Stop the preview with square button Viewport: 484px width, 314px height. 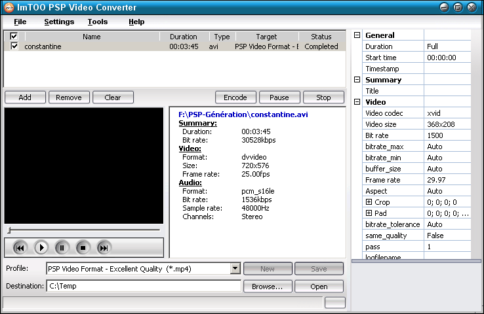pyautogui.click(x=83, y=248)
